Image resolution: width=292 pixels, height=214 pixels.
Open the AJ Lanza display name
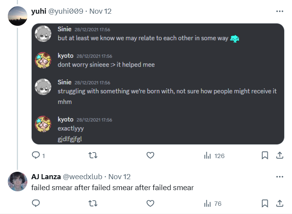click(x=46, y=177)
